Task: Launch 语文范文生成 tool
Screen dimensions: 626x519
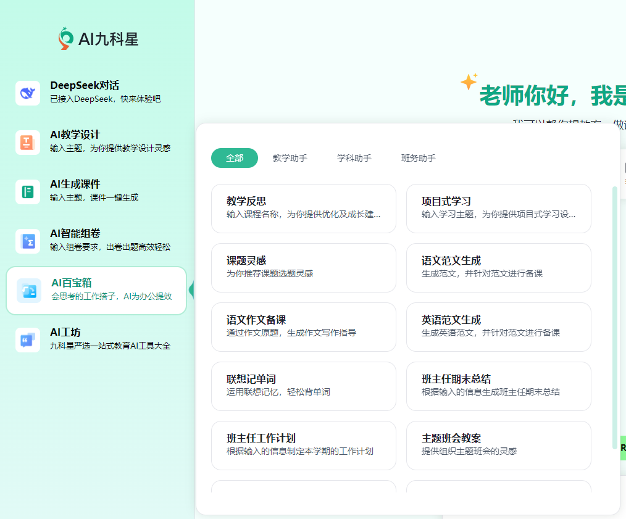Action: coord(498,268)
